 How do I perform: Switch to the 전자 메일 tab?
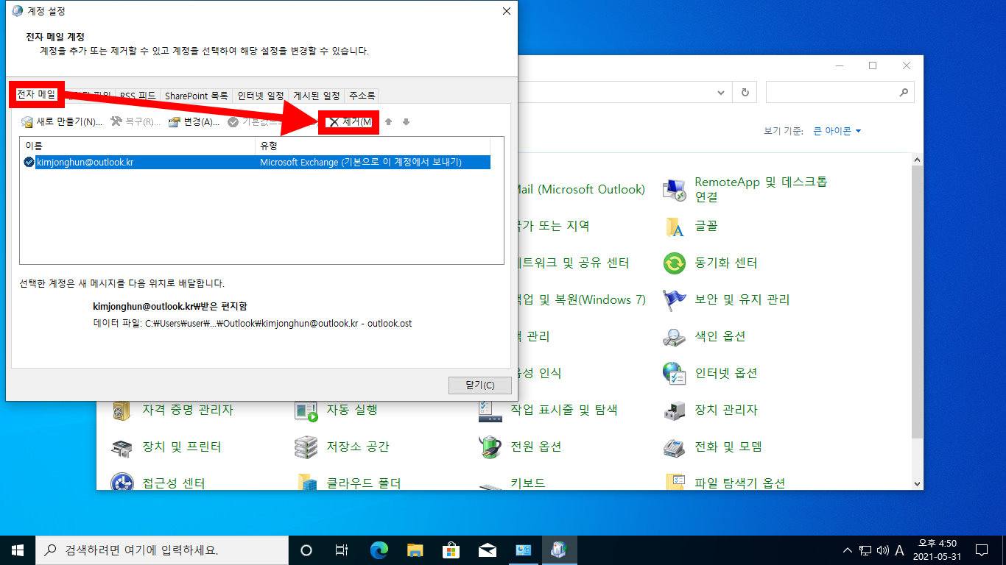click(36, 94)
